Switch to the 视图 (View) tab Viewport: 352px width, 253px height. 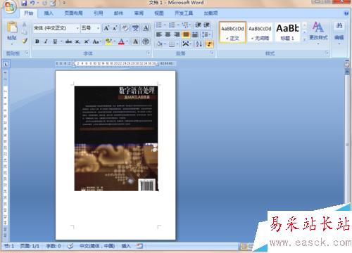click(x=159, y=13)
